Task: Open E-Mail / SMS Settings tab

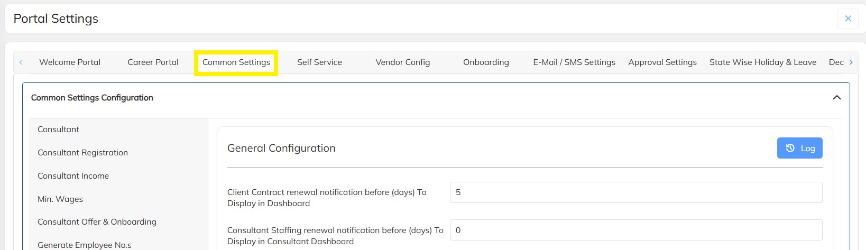Action: (574, 62)
